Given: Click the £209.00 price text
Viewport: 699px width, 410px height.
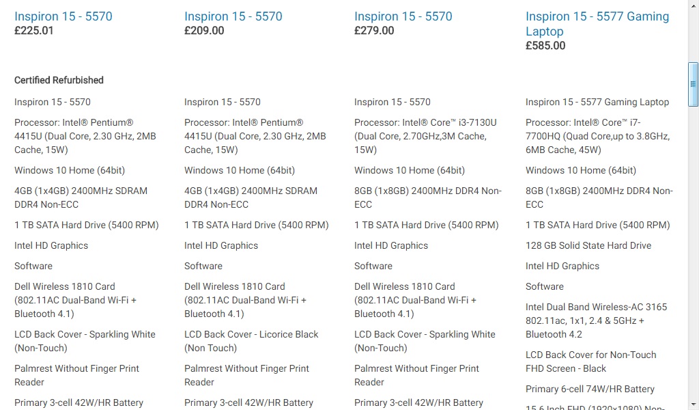Looking at the screenshot, I should pos(204,31).
